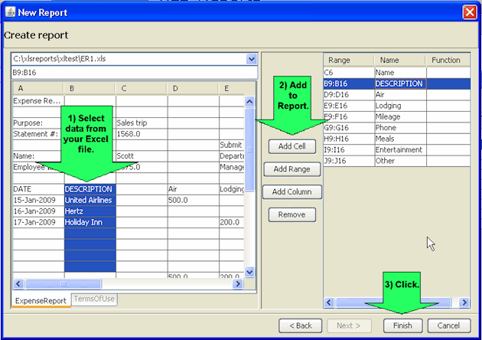Switch to the TermsOfUse sheet tab
Screen dimensions: 482x340
click(x=94, y=299)
